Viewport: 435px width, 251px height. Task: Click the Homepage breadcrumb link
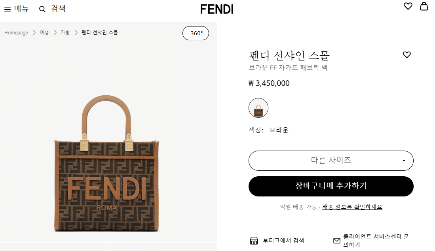tap(16, 33)
